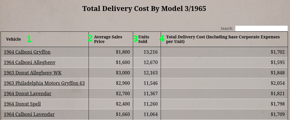Screen dimensions: 290x120
Task: Click green number 3 marker
Action: point(135,39)
